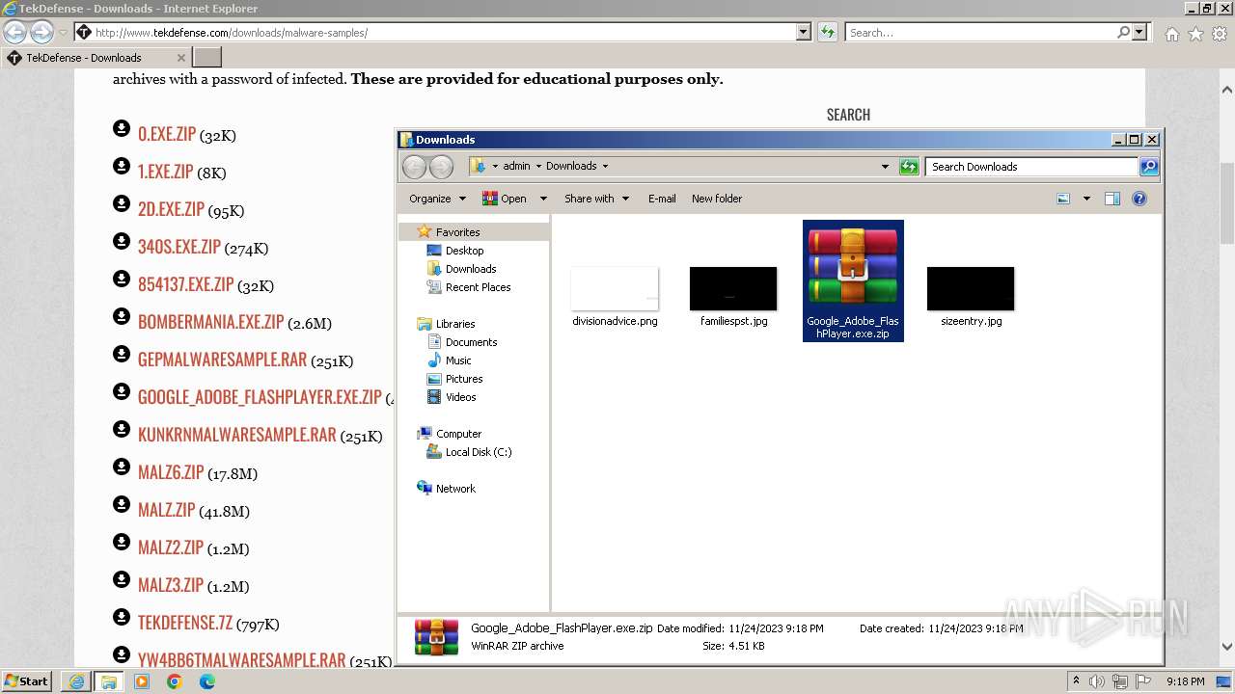The height and width of the screenshot is (694, 1235).
Task: Expand the Open button dropdown arrow
Action: [x=543, y=199]
